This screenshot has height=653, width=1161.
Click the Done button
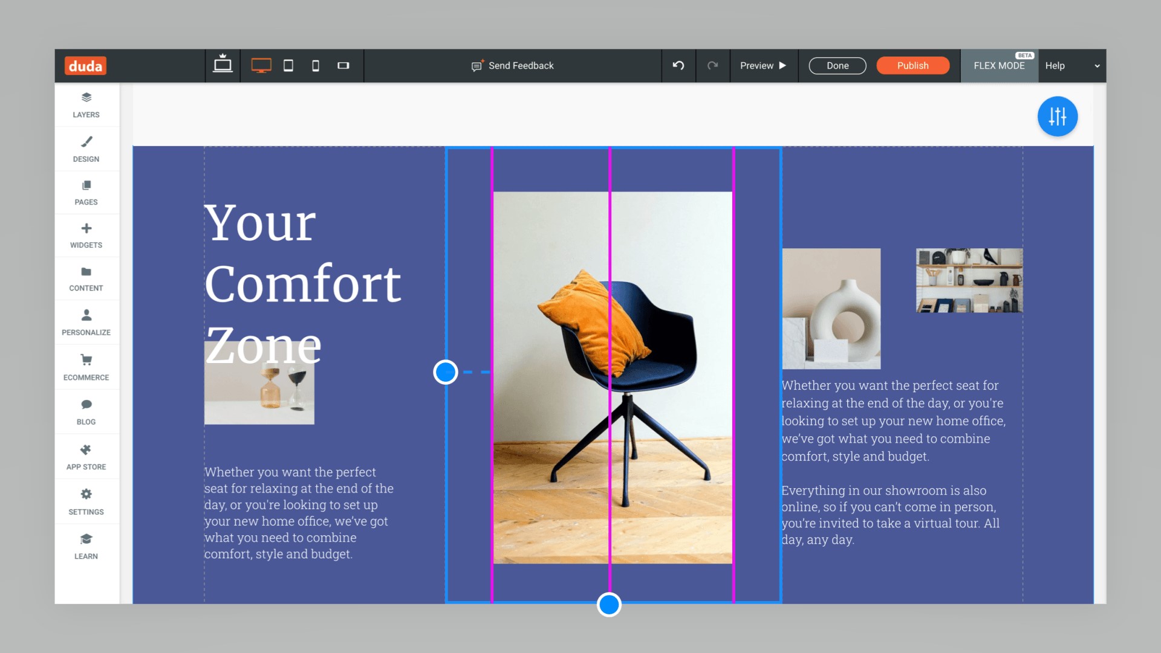click(836, 66)
